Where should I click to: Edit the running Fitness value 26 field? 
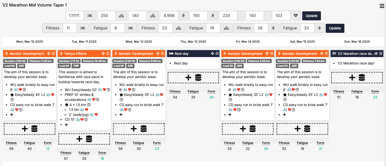261,28
